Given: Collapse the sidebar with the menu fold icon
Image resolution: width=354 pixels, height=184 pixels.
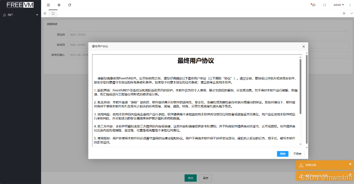Looking at the screenshot, I should point(48,5).
